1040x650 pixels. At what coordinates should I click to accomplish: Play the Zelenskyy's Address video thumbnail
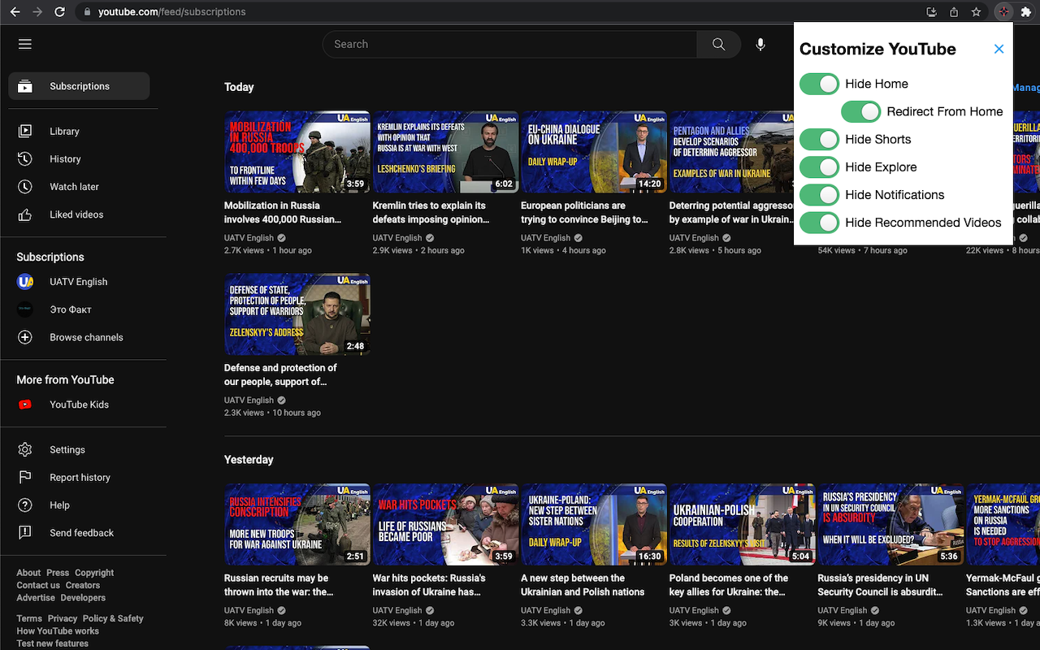tap(297, 314)
